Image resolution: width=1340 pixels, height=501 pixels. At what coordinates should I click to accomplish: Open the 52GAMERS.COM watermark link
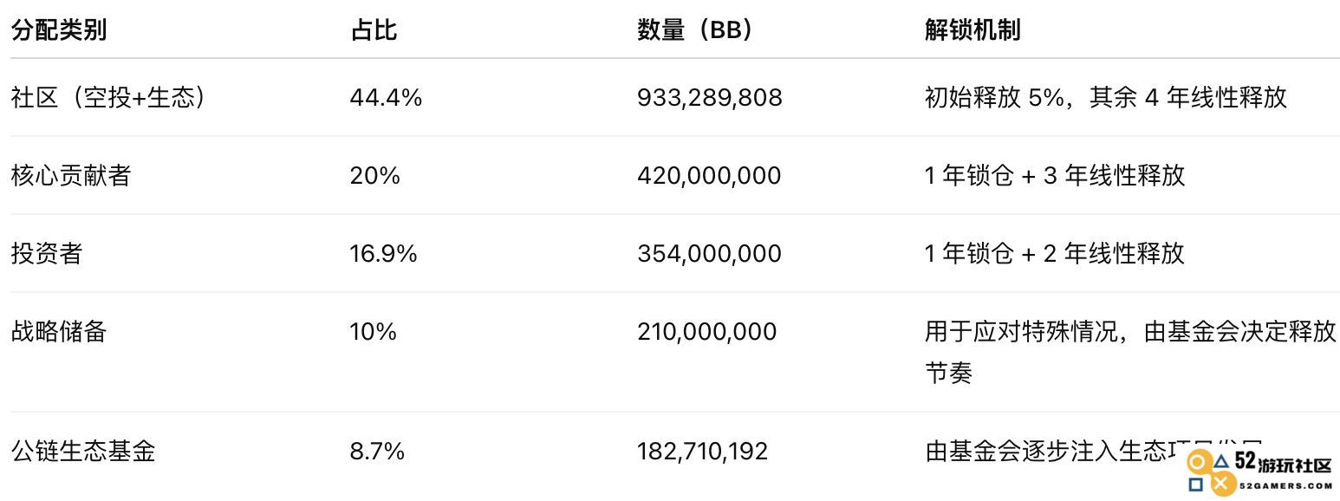point(1285,486)
